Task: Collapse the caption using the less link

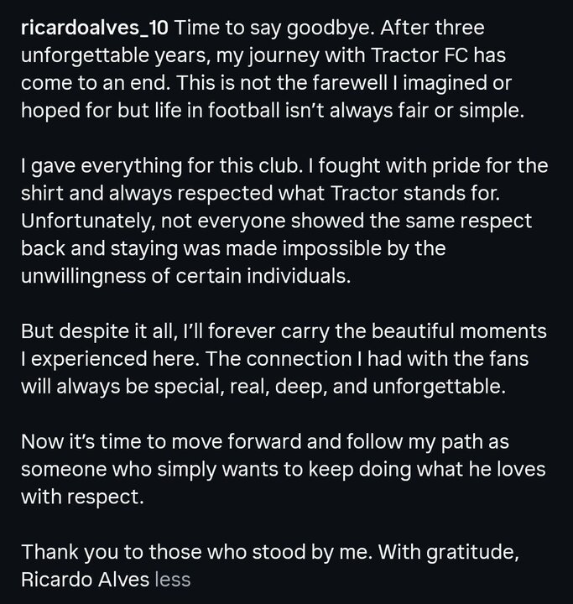Action: pyautogui.click(x=174, y=579)
